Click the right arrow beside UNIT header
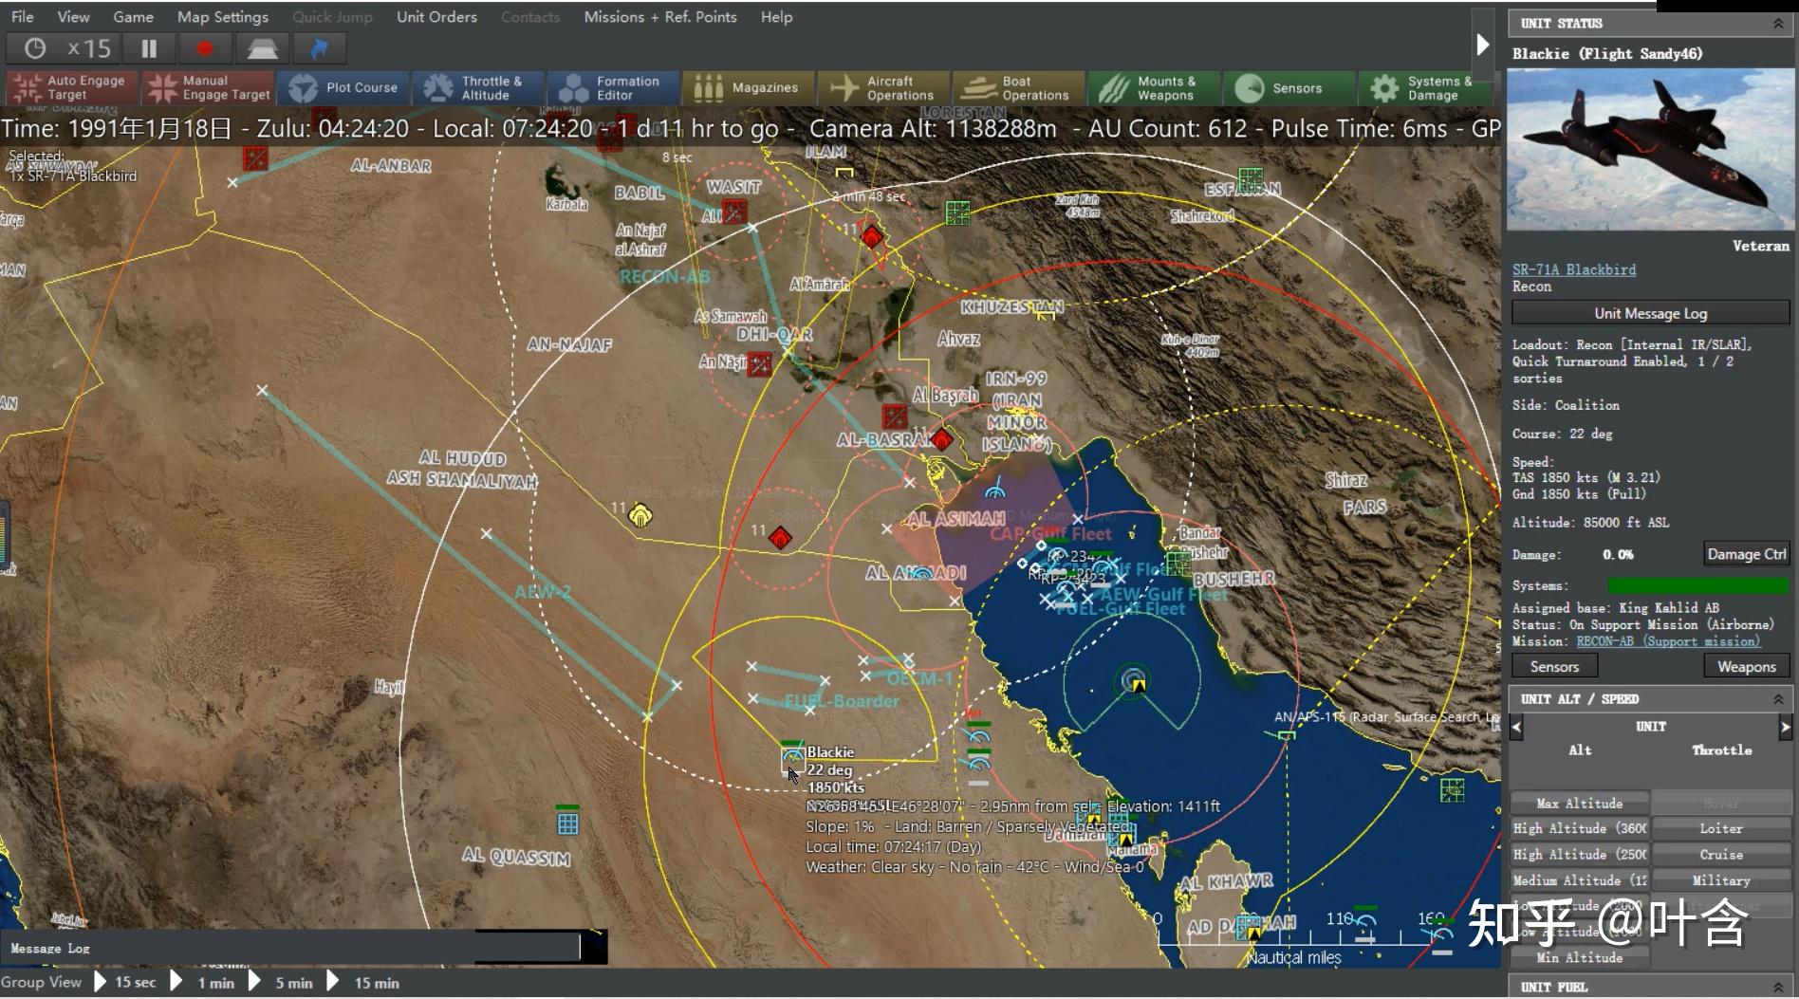 click(x=1784, y=727)
